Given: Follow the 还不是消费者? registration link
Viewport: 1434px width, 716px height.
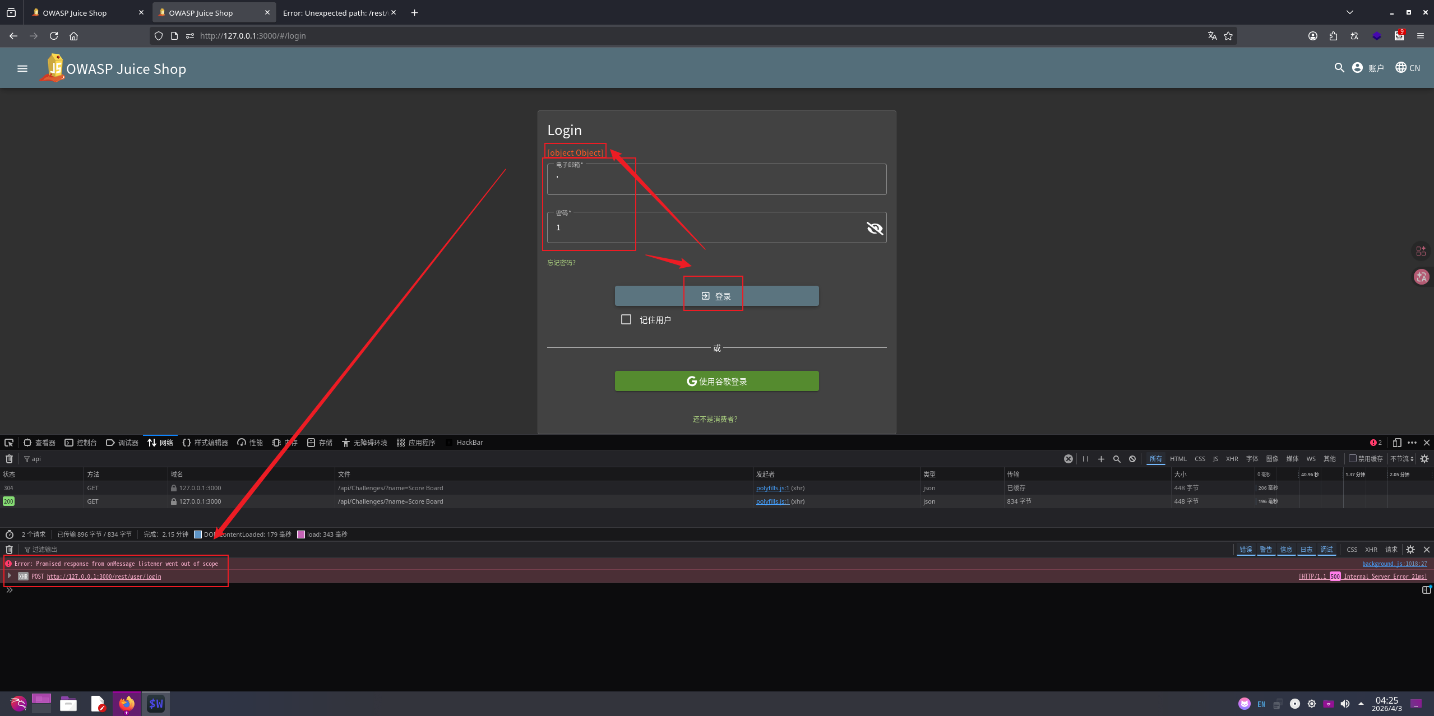Looking at the screenshot, I should click(715, 419).
